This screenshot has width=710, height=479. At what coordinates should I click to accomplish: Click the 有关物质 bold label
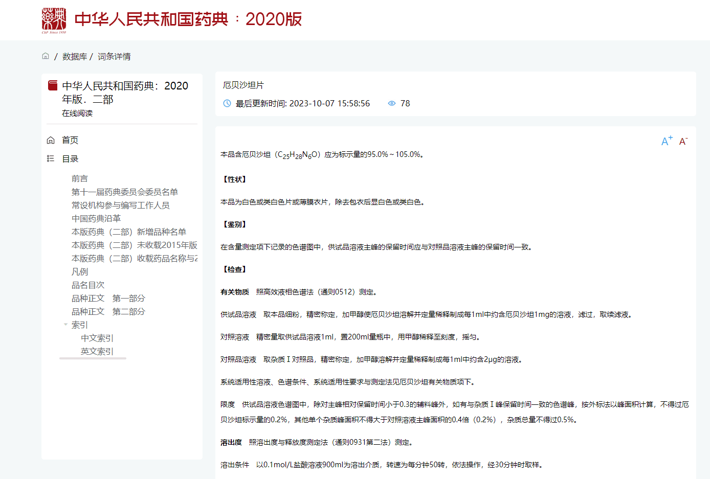(235, 292)
